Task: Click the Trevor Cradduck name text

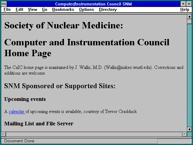Action: click(121, 111)
